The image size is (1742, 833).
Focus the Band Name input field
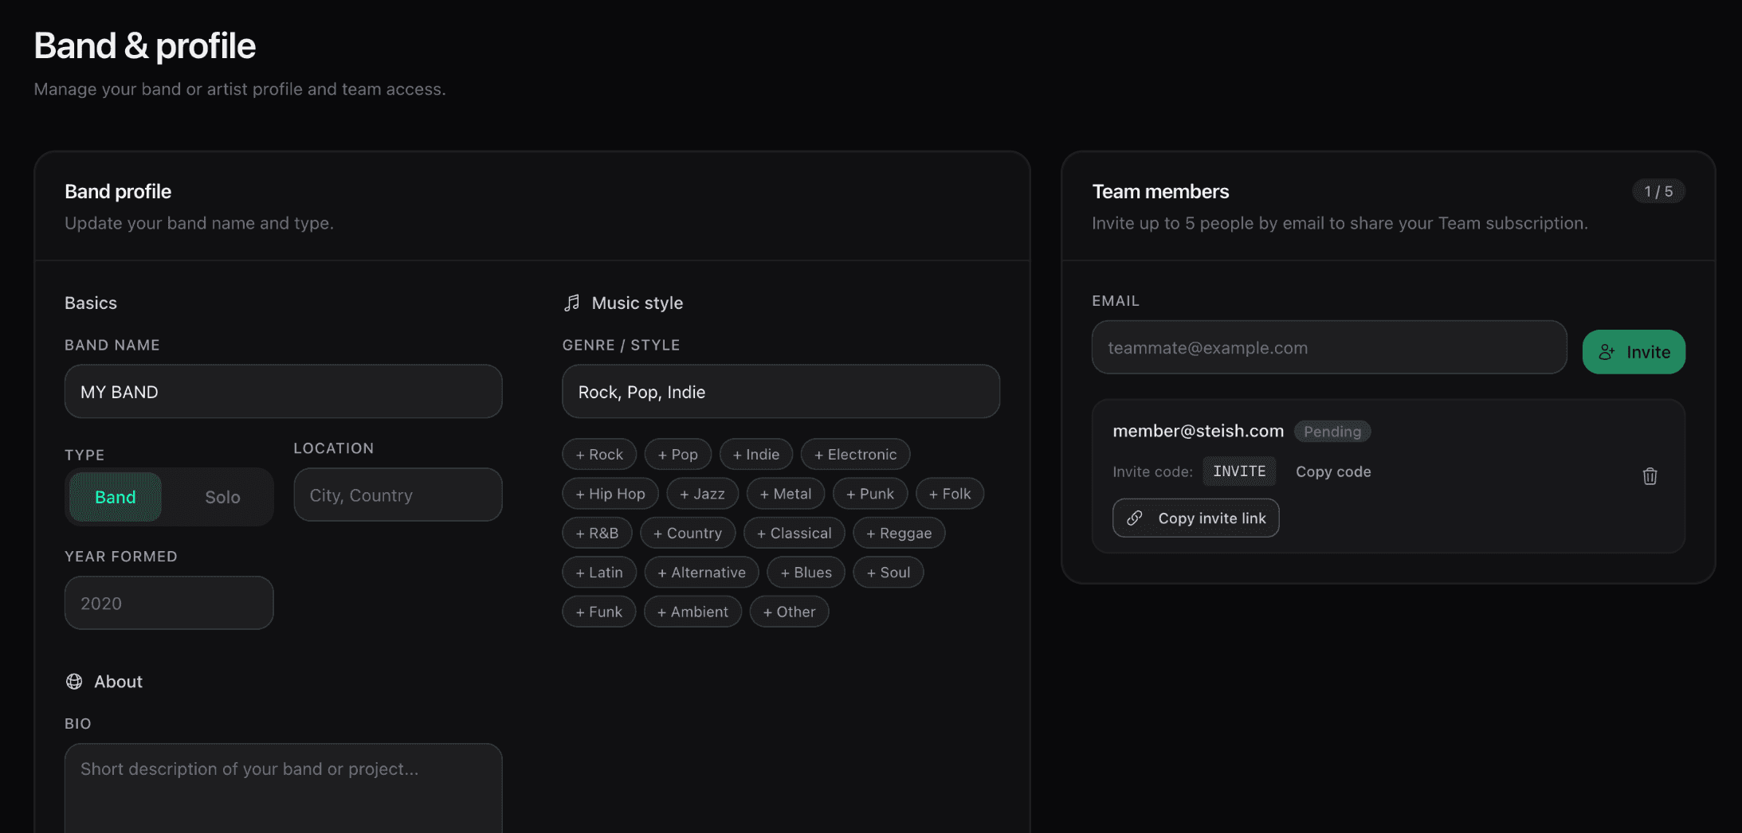point(283,392)
